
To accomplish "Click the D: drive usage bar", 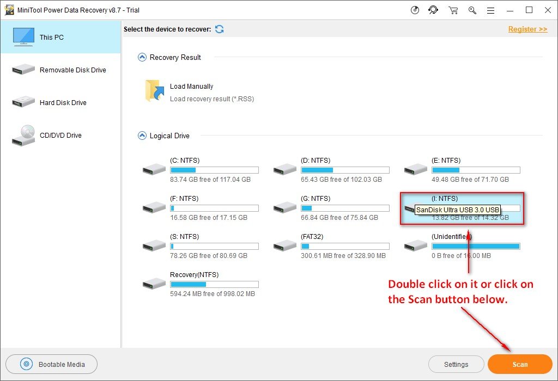I will (345, 170).
